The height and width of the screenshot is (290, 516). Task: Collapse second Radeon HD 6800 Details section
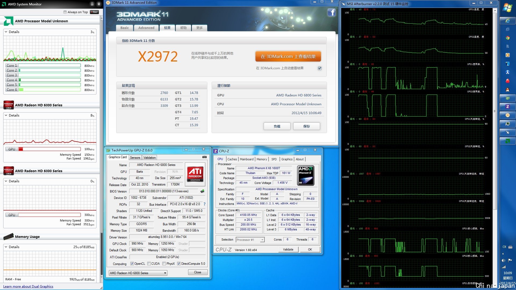pos(6,181)
